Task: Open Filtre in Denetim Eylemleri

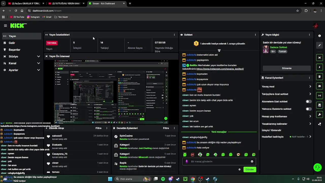Action: 166,128
